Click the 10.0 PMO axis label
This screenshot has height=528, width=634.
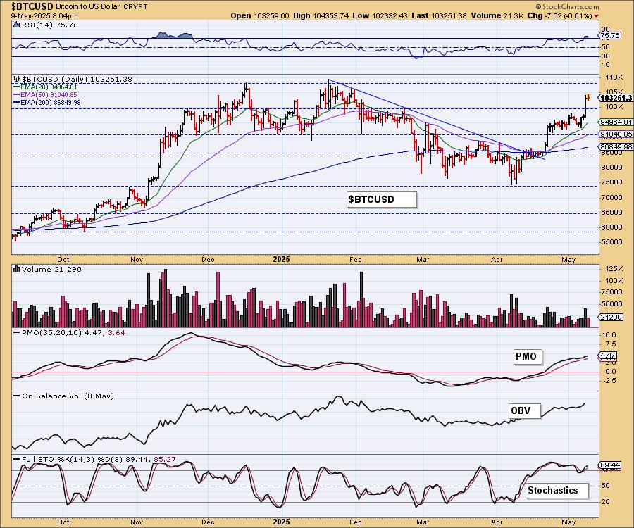(609, 335)
